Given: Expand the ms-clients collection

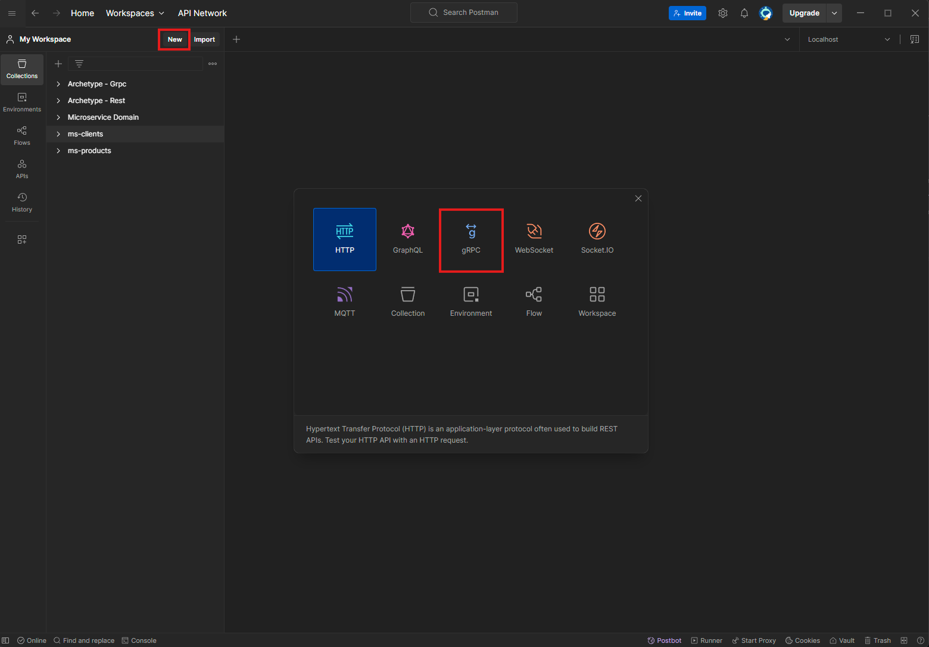Looking at the screenshot, I should 58,134.
